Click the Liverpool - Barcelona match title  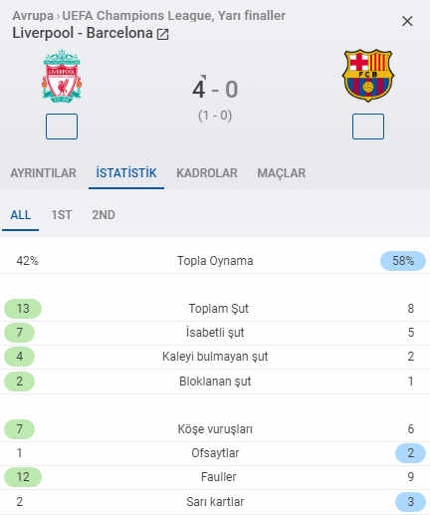[x=83, y=33]
